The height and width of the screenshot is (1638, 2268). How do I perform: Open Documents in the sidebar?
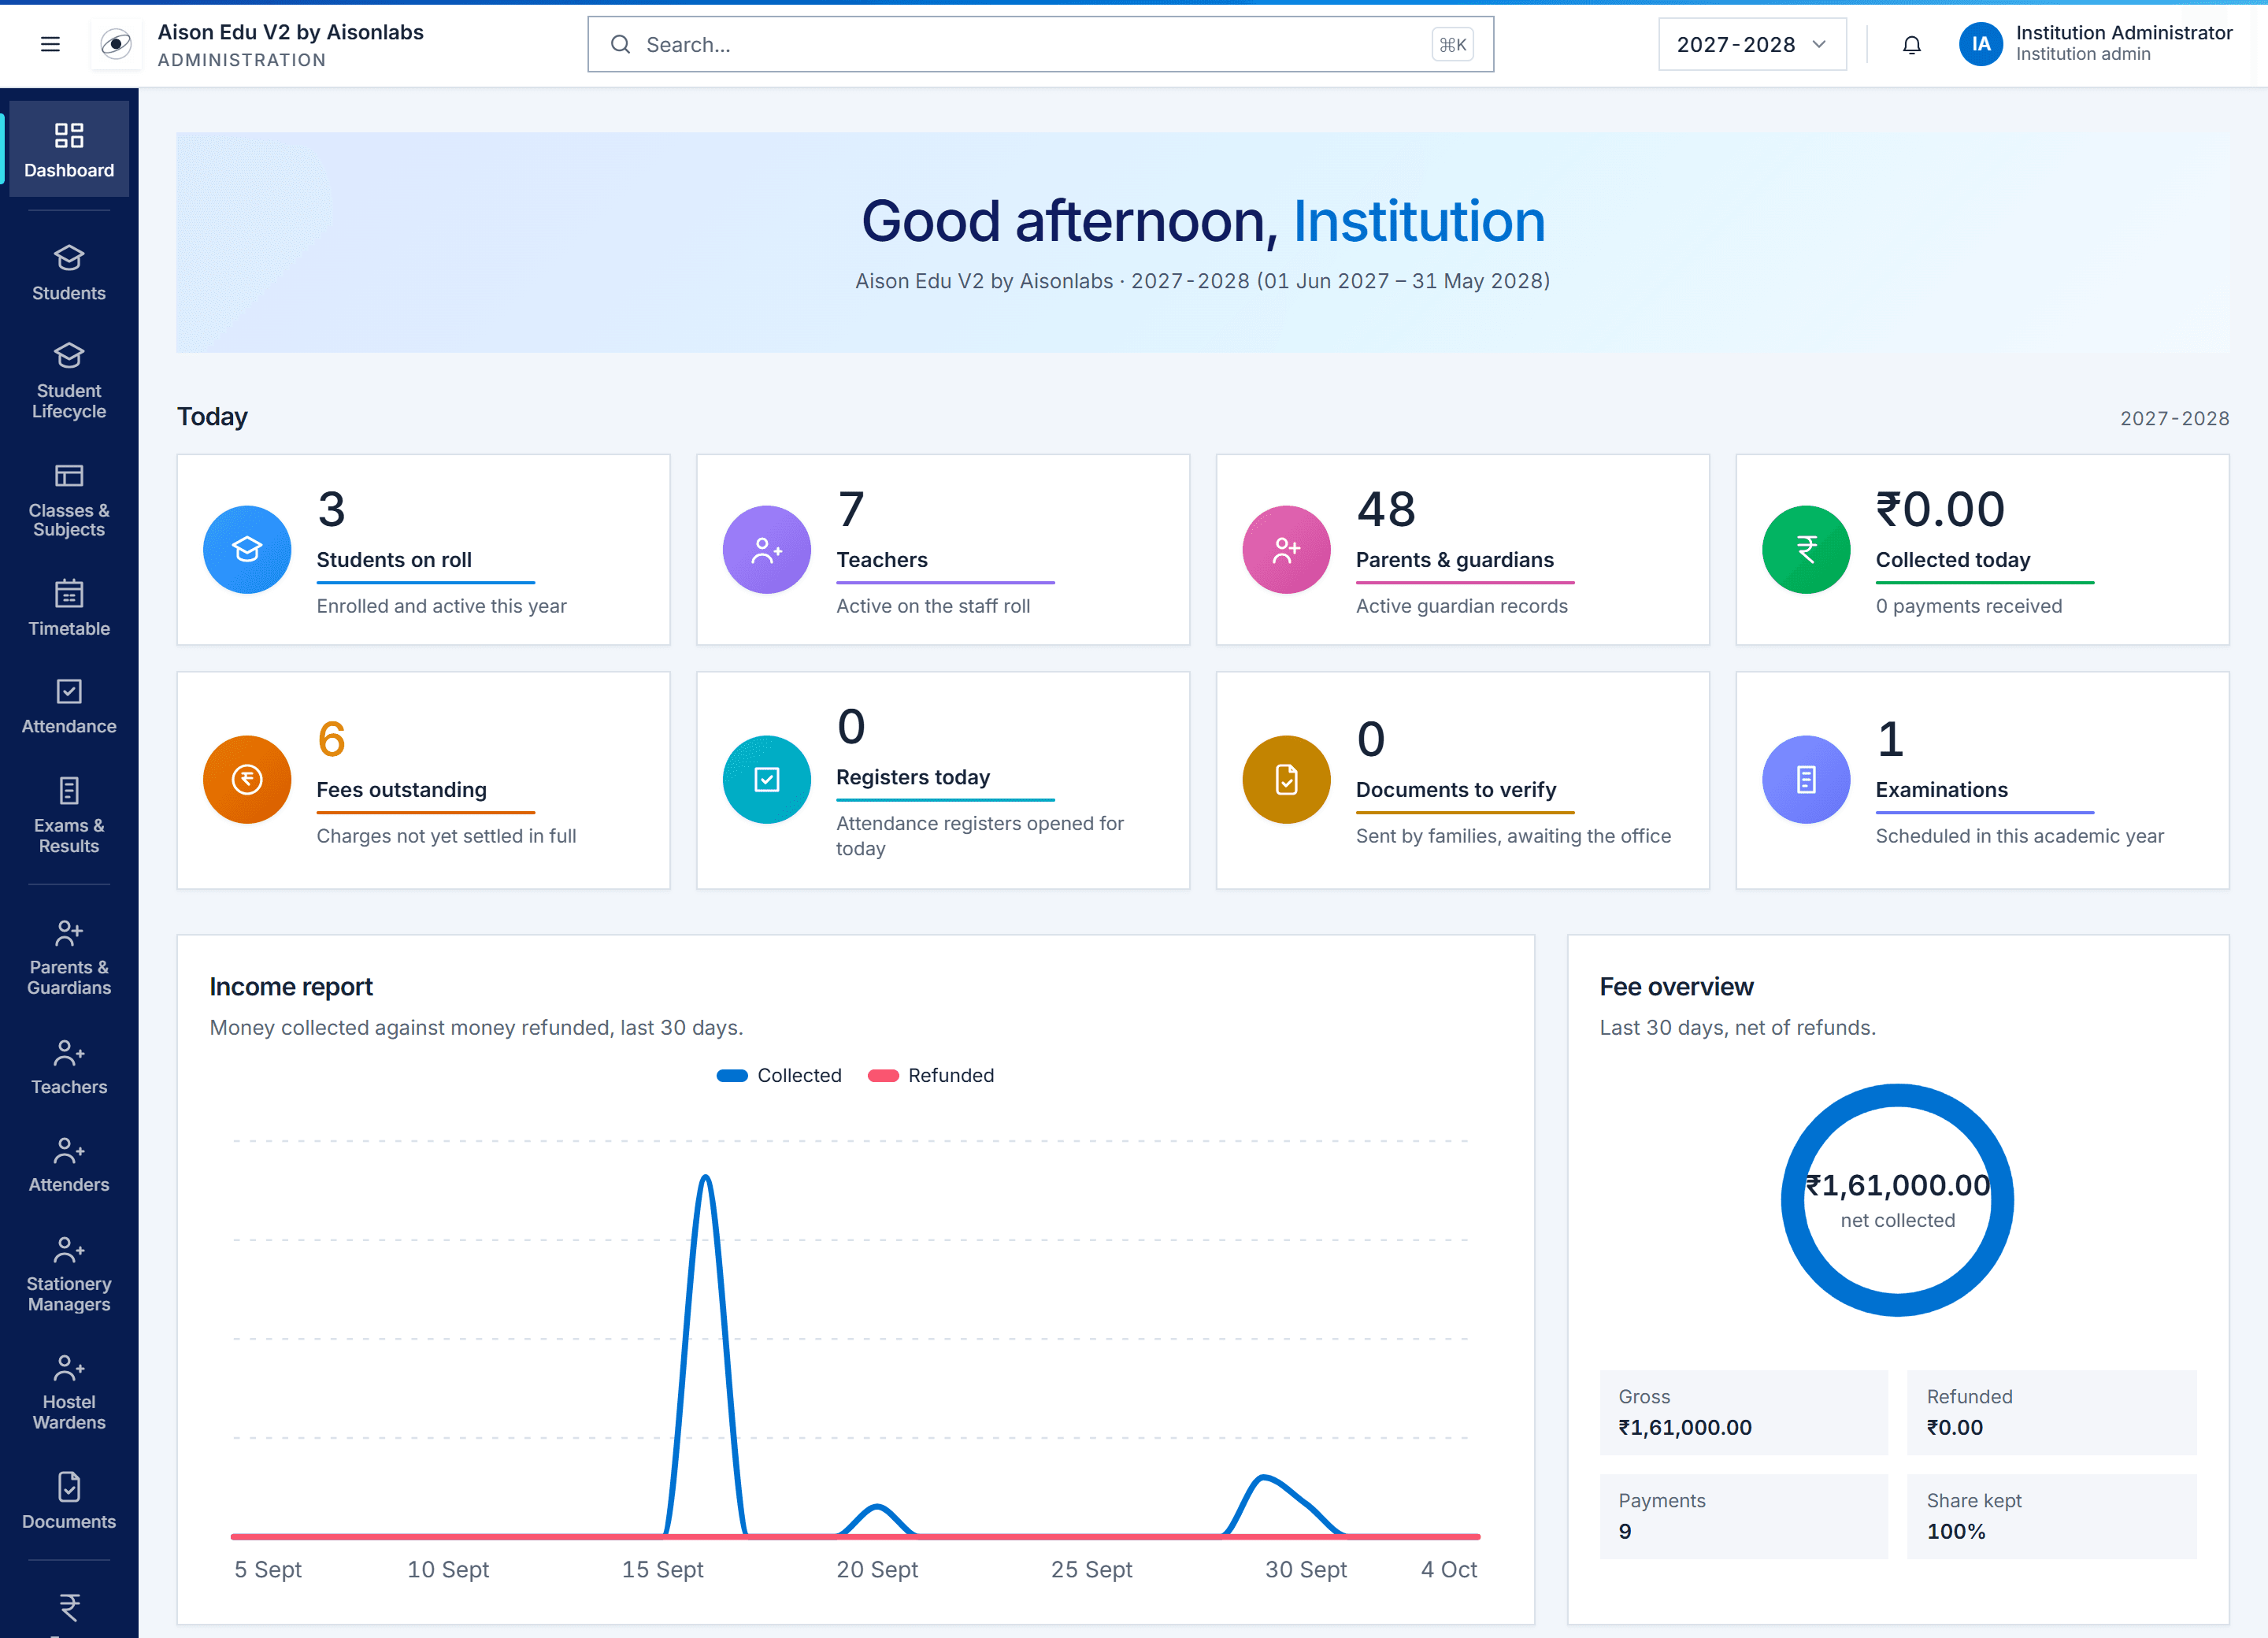pos(69,1500)
